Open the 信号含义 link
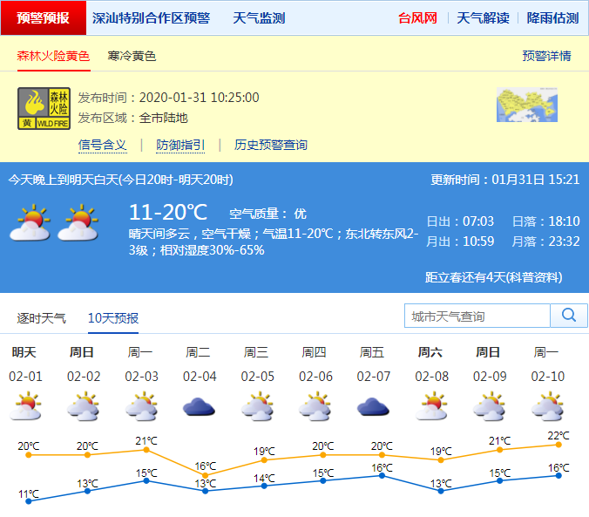 click(103, 145)
